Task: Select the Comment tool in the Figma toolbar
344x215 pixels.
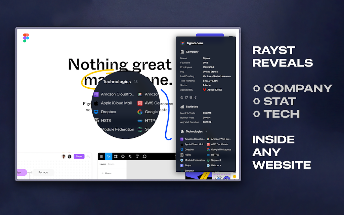Action: [x=144, y=157]
